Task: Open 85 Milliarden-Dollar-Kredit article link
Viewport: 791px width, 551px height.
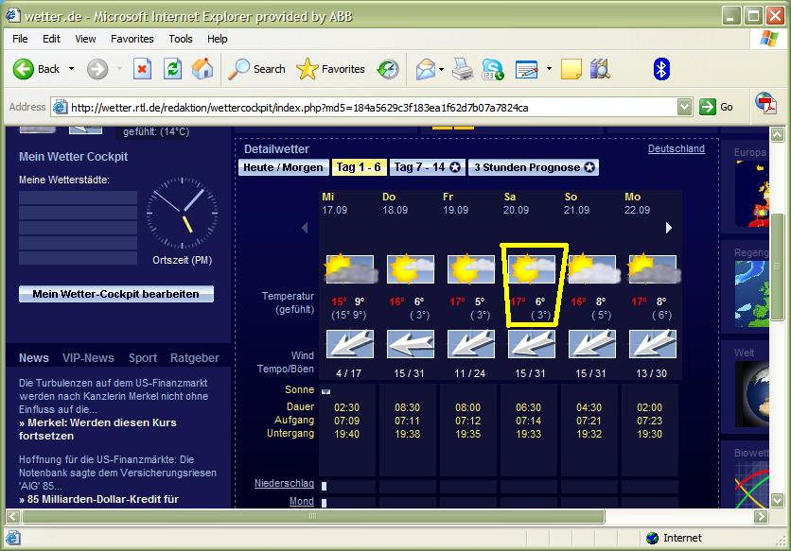Action: tap(98, 499)
